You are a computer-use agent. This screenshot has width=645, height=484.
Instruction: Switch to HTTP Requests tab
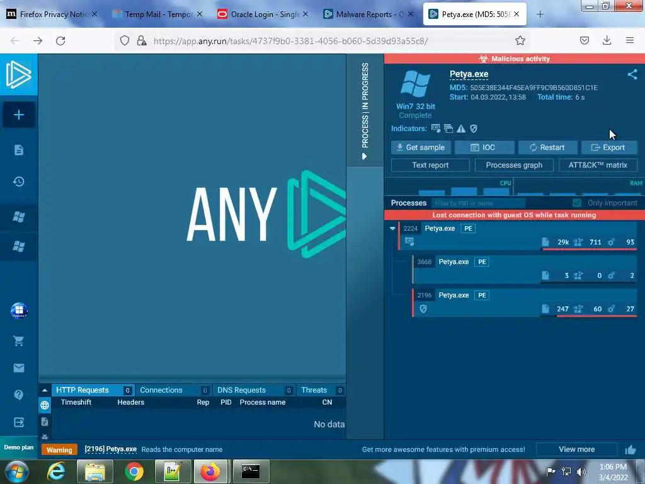(x=93, y=390)
